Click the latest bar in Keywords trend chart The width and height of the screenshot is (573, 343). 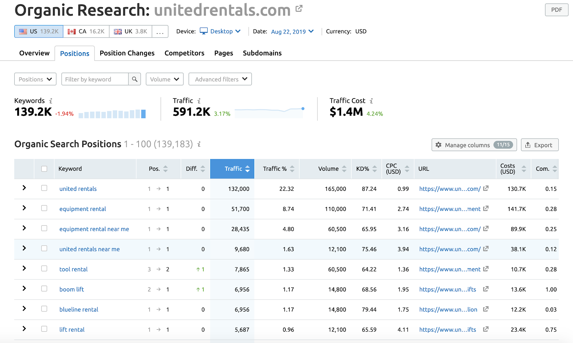(143, 114)
